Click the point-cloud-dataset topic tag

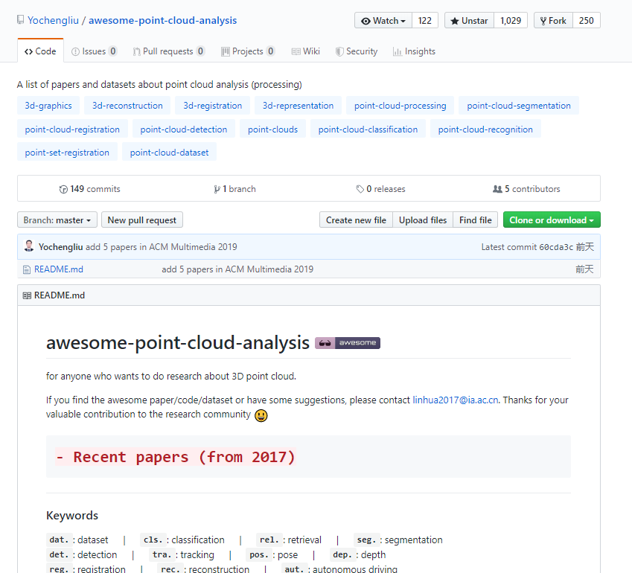(169, 153)
